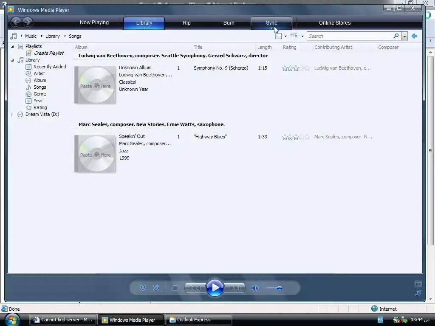Open the Rip tab
The height and width of the screenshot is (326, 435).
(x=186, y=23)
